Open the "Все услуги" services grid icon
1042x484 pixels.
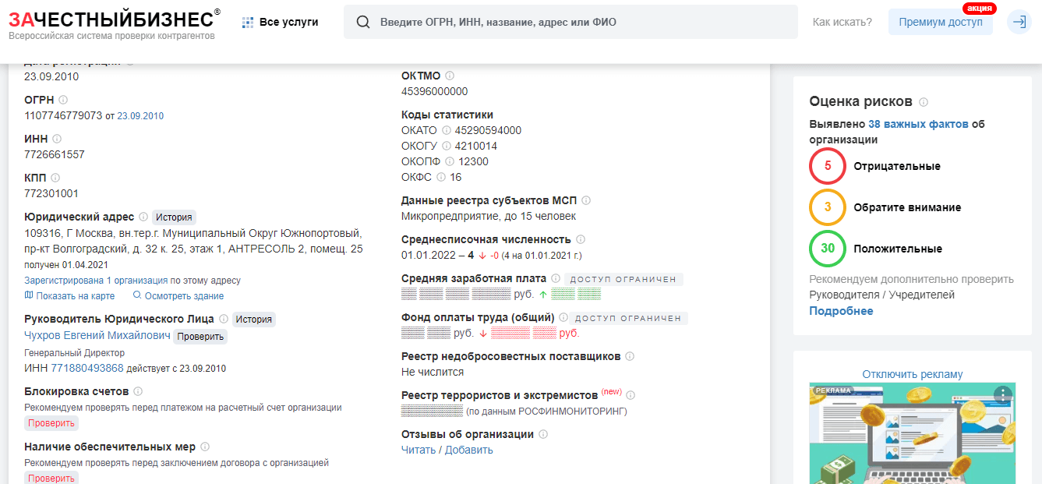(249, 21)
